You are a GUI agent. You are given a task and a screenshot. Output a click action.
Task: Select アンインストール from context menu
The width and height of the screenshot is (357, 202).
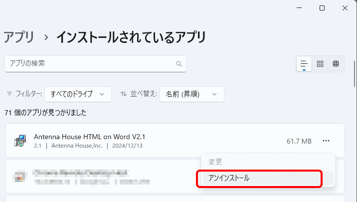coord(268,178)
